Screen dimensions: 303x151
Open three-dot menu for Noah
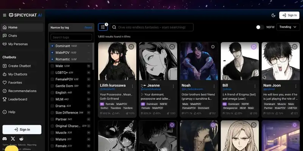(x=214, y=86)
